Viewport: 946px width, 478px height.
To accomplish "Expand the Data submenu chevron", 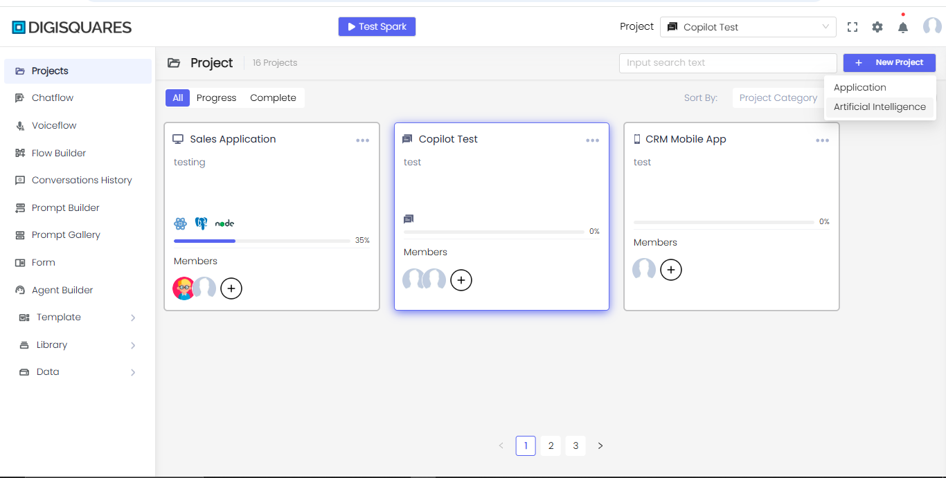I will click(x=133, y=372).
